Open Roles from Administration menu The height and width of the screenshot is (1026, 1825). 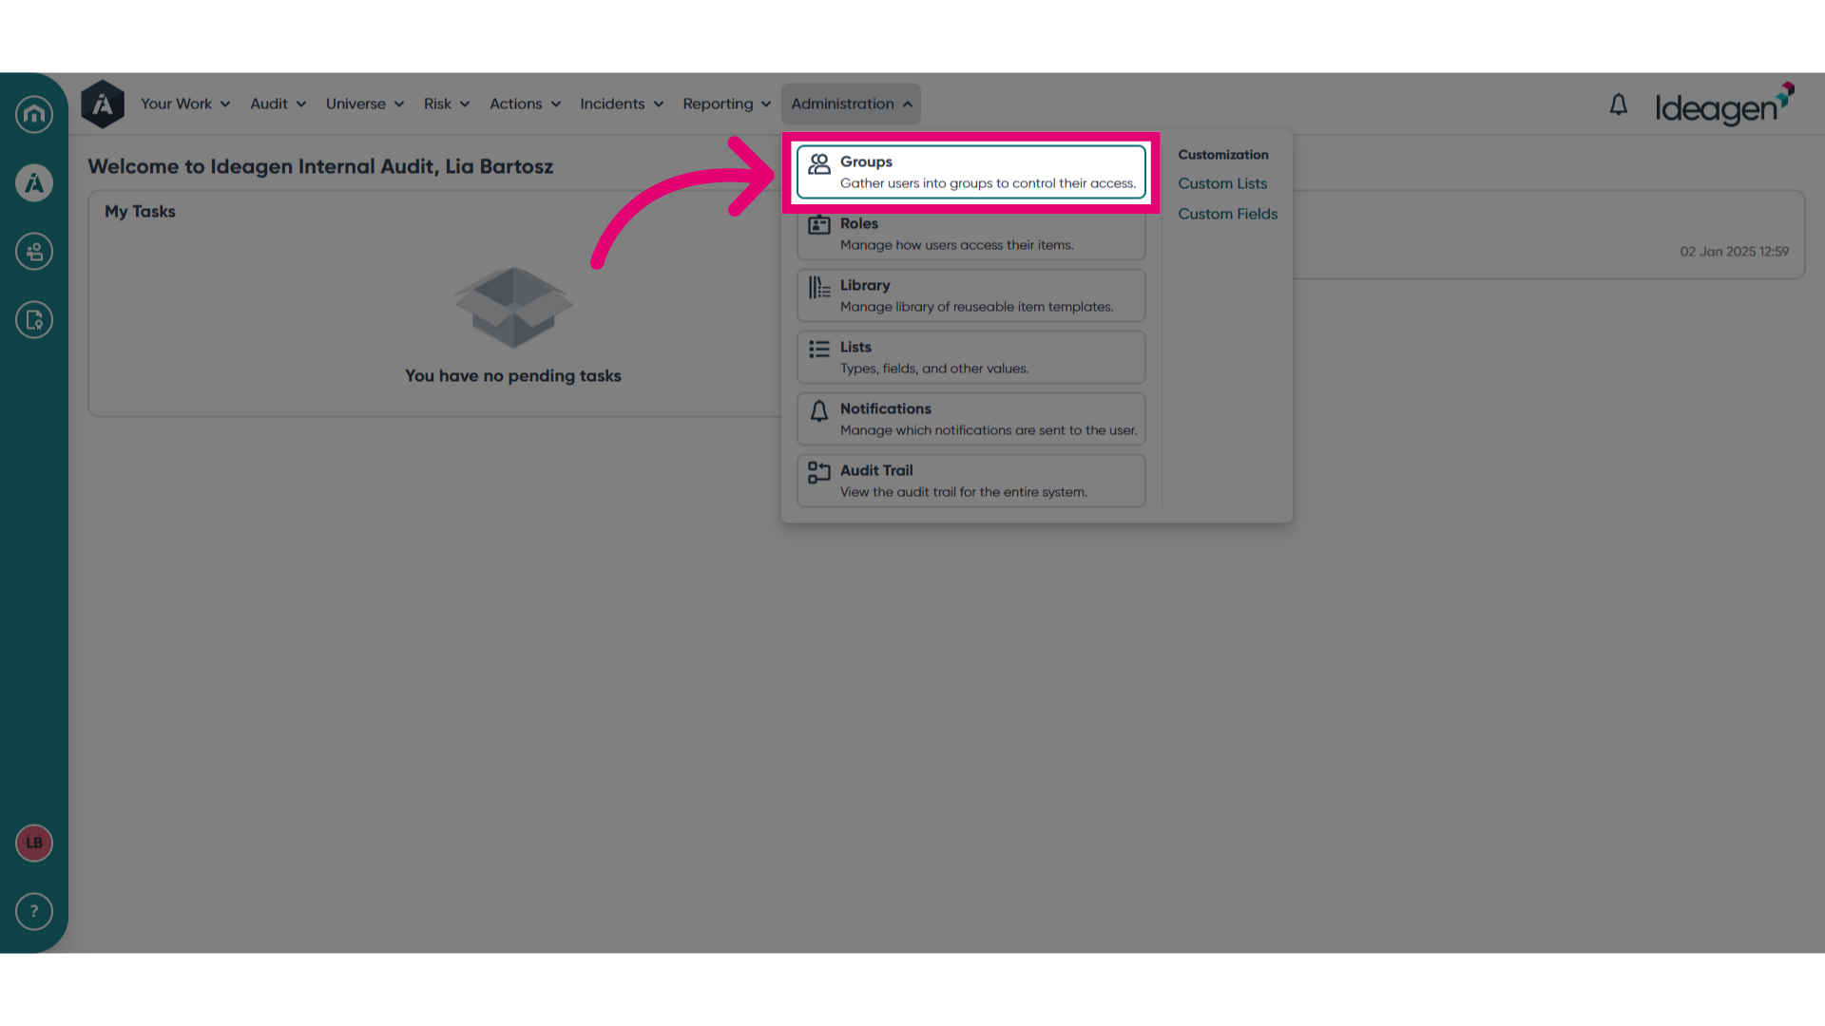pyautogui.click(x=971, y=234)
